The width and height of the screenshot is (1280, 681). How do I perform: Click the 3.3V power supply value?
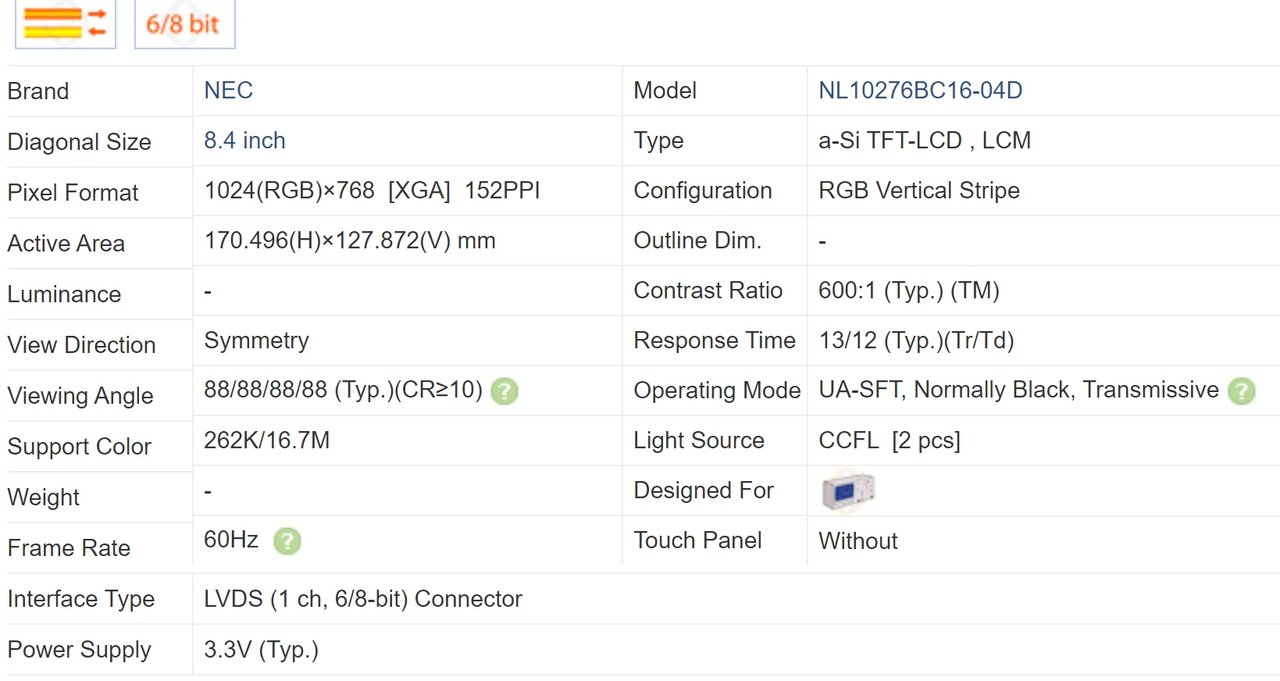click(x=261, y=650)
